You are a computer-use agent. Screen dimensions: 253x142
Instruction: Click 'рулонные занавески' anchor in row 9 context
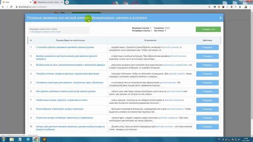[x=168, y=118]
